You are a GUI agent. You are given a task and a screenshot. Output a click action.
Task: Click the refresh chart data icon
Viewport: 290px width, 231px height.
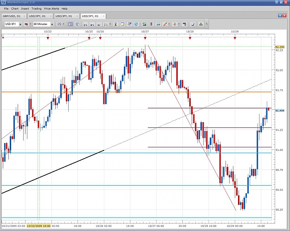coord(129,24)
